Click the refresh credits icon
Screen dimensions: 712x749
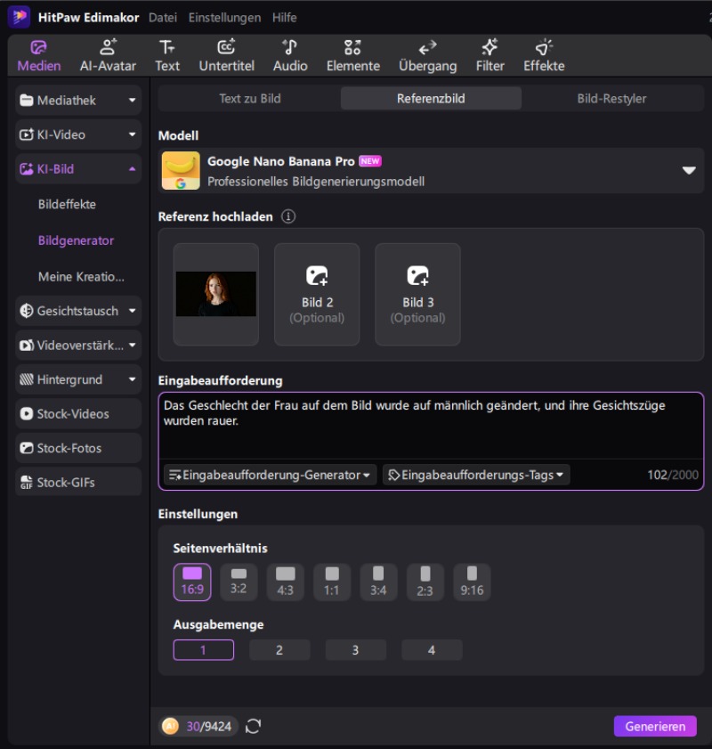click(254, 727)
